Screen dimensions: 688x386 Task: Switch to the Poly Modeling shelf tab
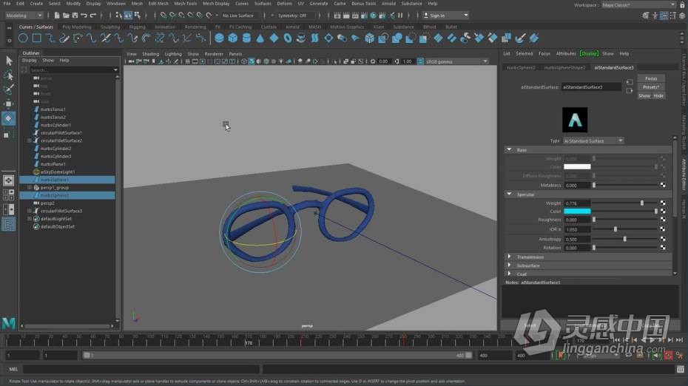pos(77,27)
